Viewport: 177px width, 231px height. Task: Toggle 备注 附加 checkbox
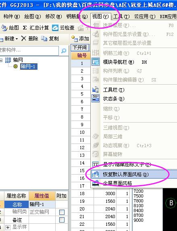(x=62, y=220)
